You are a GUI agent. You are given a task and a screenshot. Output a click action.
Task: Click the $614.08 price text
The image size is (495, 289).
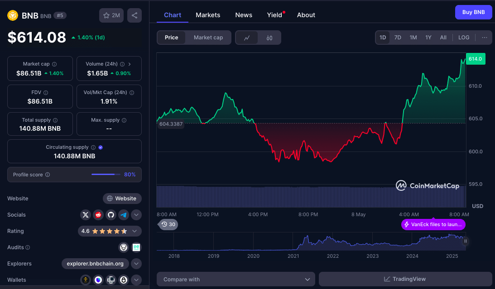point(37,38)
